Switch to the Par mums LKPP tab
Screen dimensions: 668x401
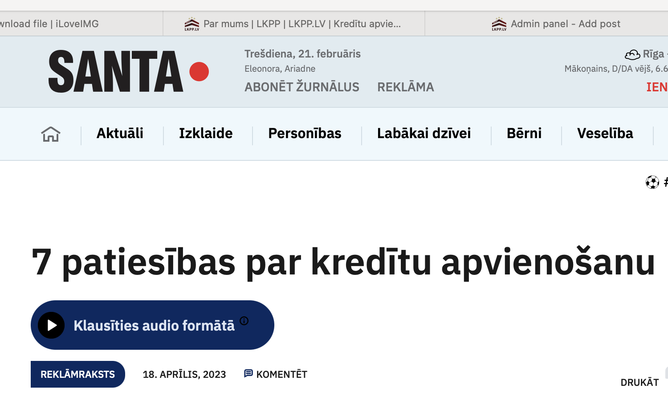click(294, 24)
